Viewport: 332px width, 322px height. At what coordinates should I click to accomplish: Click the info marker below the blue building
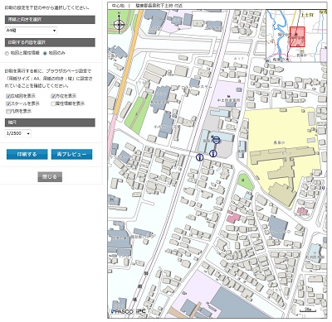[x=213, y=153]
